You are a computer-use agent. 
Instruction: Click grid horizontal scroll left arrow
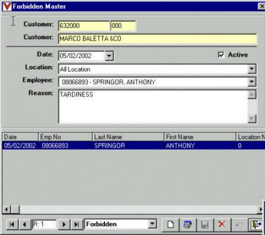click(7, 210)
